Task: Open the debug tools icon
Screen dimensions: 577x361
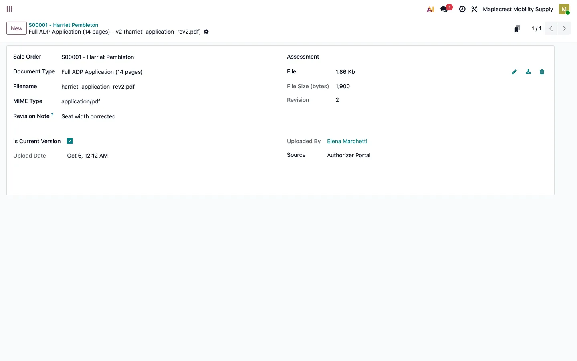Action: 474,9
